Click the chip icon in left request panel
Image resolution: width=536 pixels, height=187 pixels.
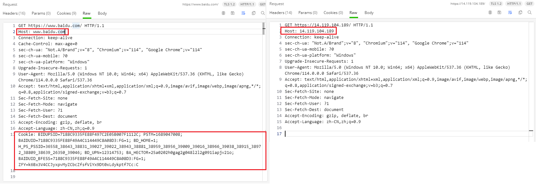pyautogui.click(x=223, y=13)
